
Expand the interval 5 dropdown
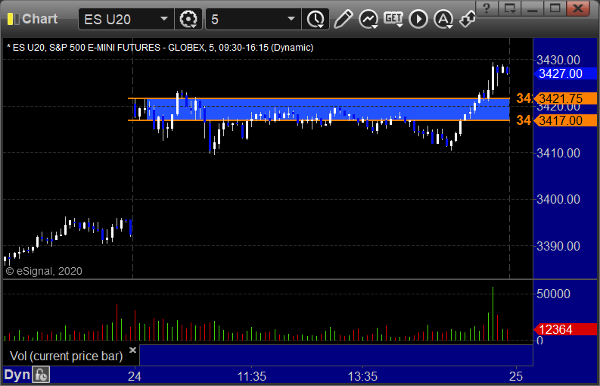[291, 19]
